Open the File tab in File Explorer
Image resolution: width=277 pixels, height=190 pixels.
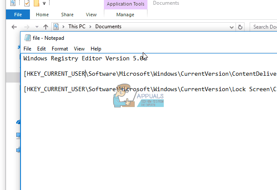click(18, 15)
